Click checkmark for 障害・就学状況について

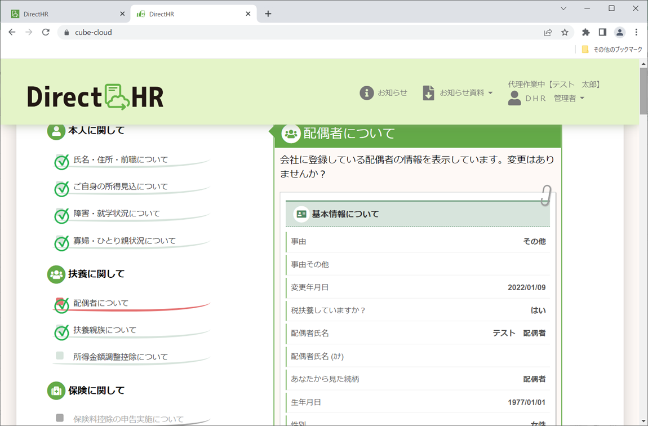[x=61, y=216]
